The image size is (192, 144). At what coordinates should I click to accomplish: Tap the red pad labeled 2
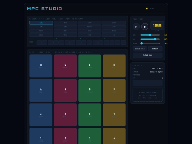pos(65,136)
